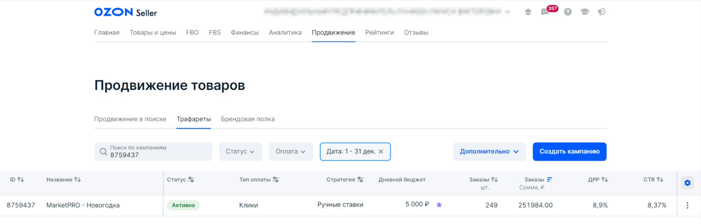Open Статус column filter icon

[x=191, y=180]
